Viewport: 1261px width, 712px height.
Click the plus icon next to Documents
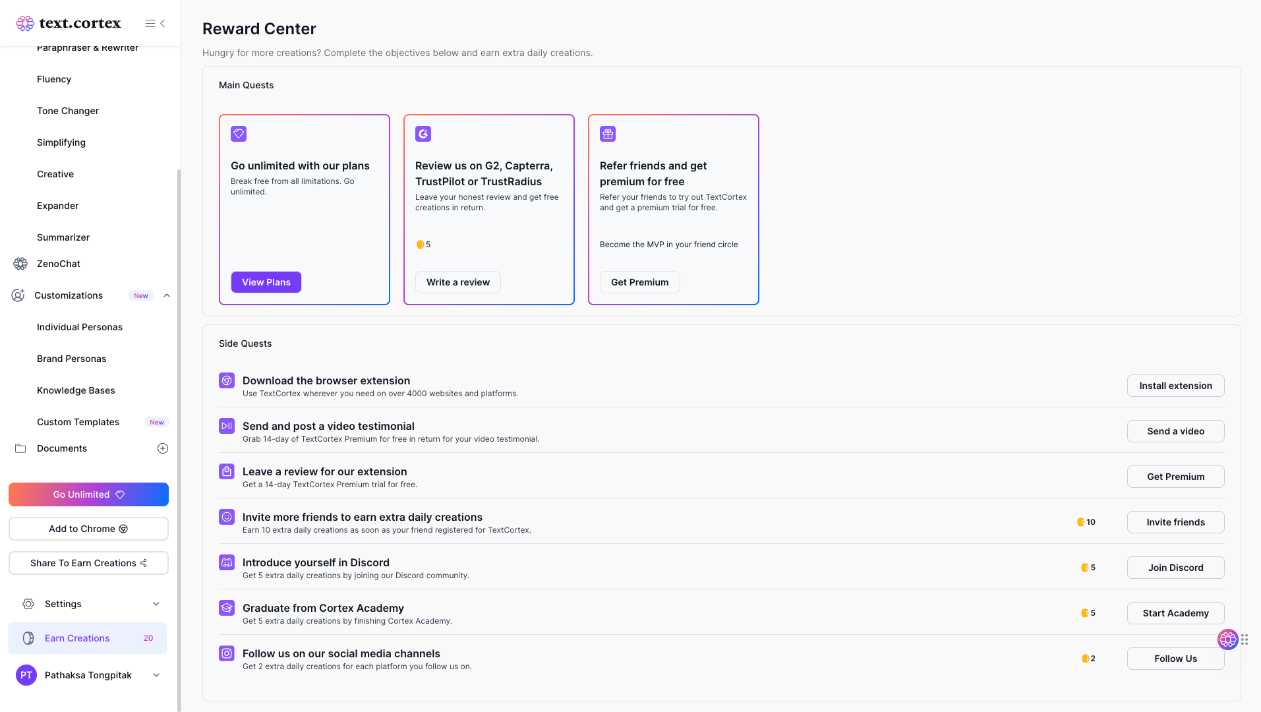(x=163, y=448)
